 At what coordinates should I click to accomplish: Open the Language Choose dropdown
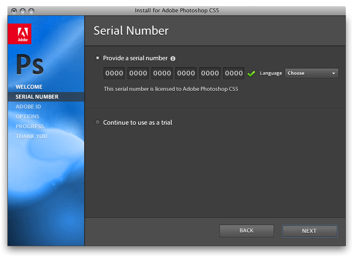coord(312,73)
